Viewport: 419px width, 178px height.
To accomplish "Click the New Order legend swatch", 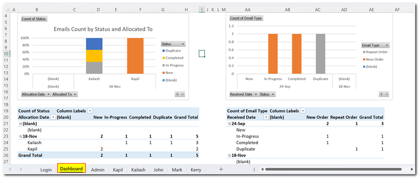I will [364, 59].
